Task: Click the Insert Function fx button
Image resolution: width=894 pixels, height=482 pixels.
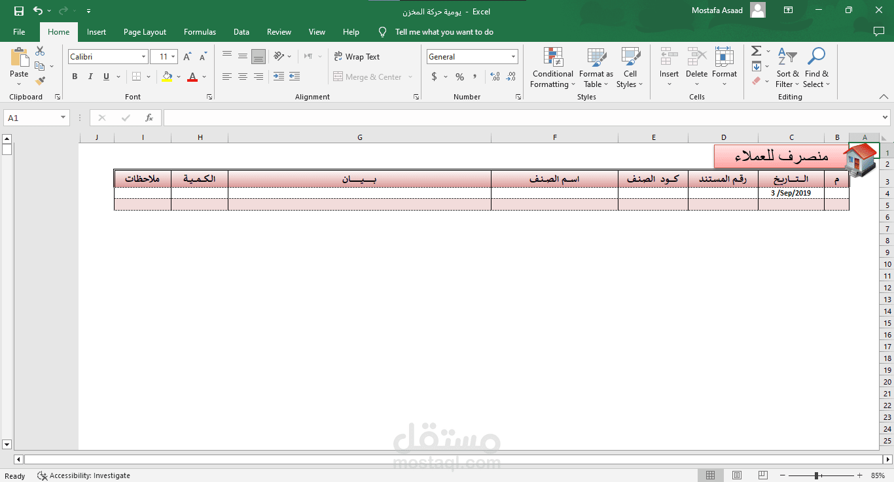Action: pyautogui.click(x=149, y=118)
